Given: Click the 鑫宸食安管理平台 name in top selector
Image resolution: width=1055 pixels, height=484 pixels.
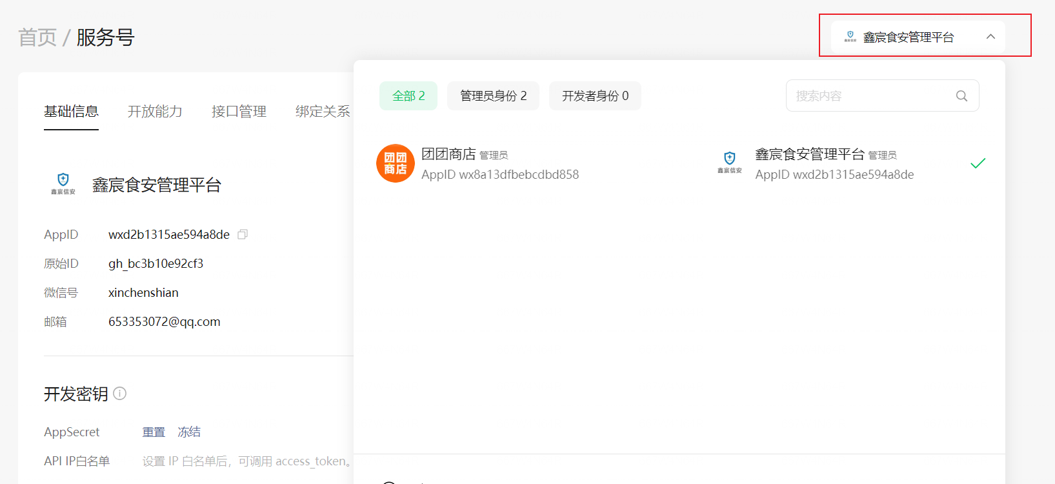Looking at the screenshot, I should 908,37.
